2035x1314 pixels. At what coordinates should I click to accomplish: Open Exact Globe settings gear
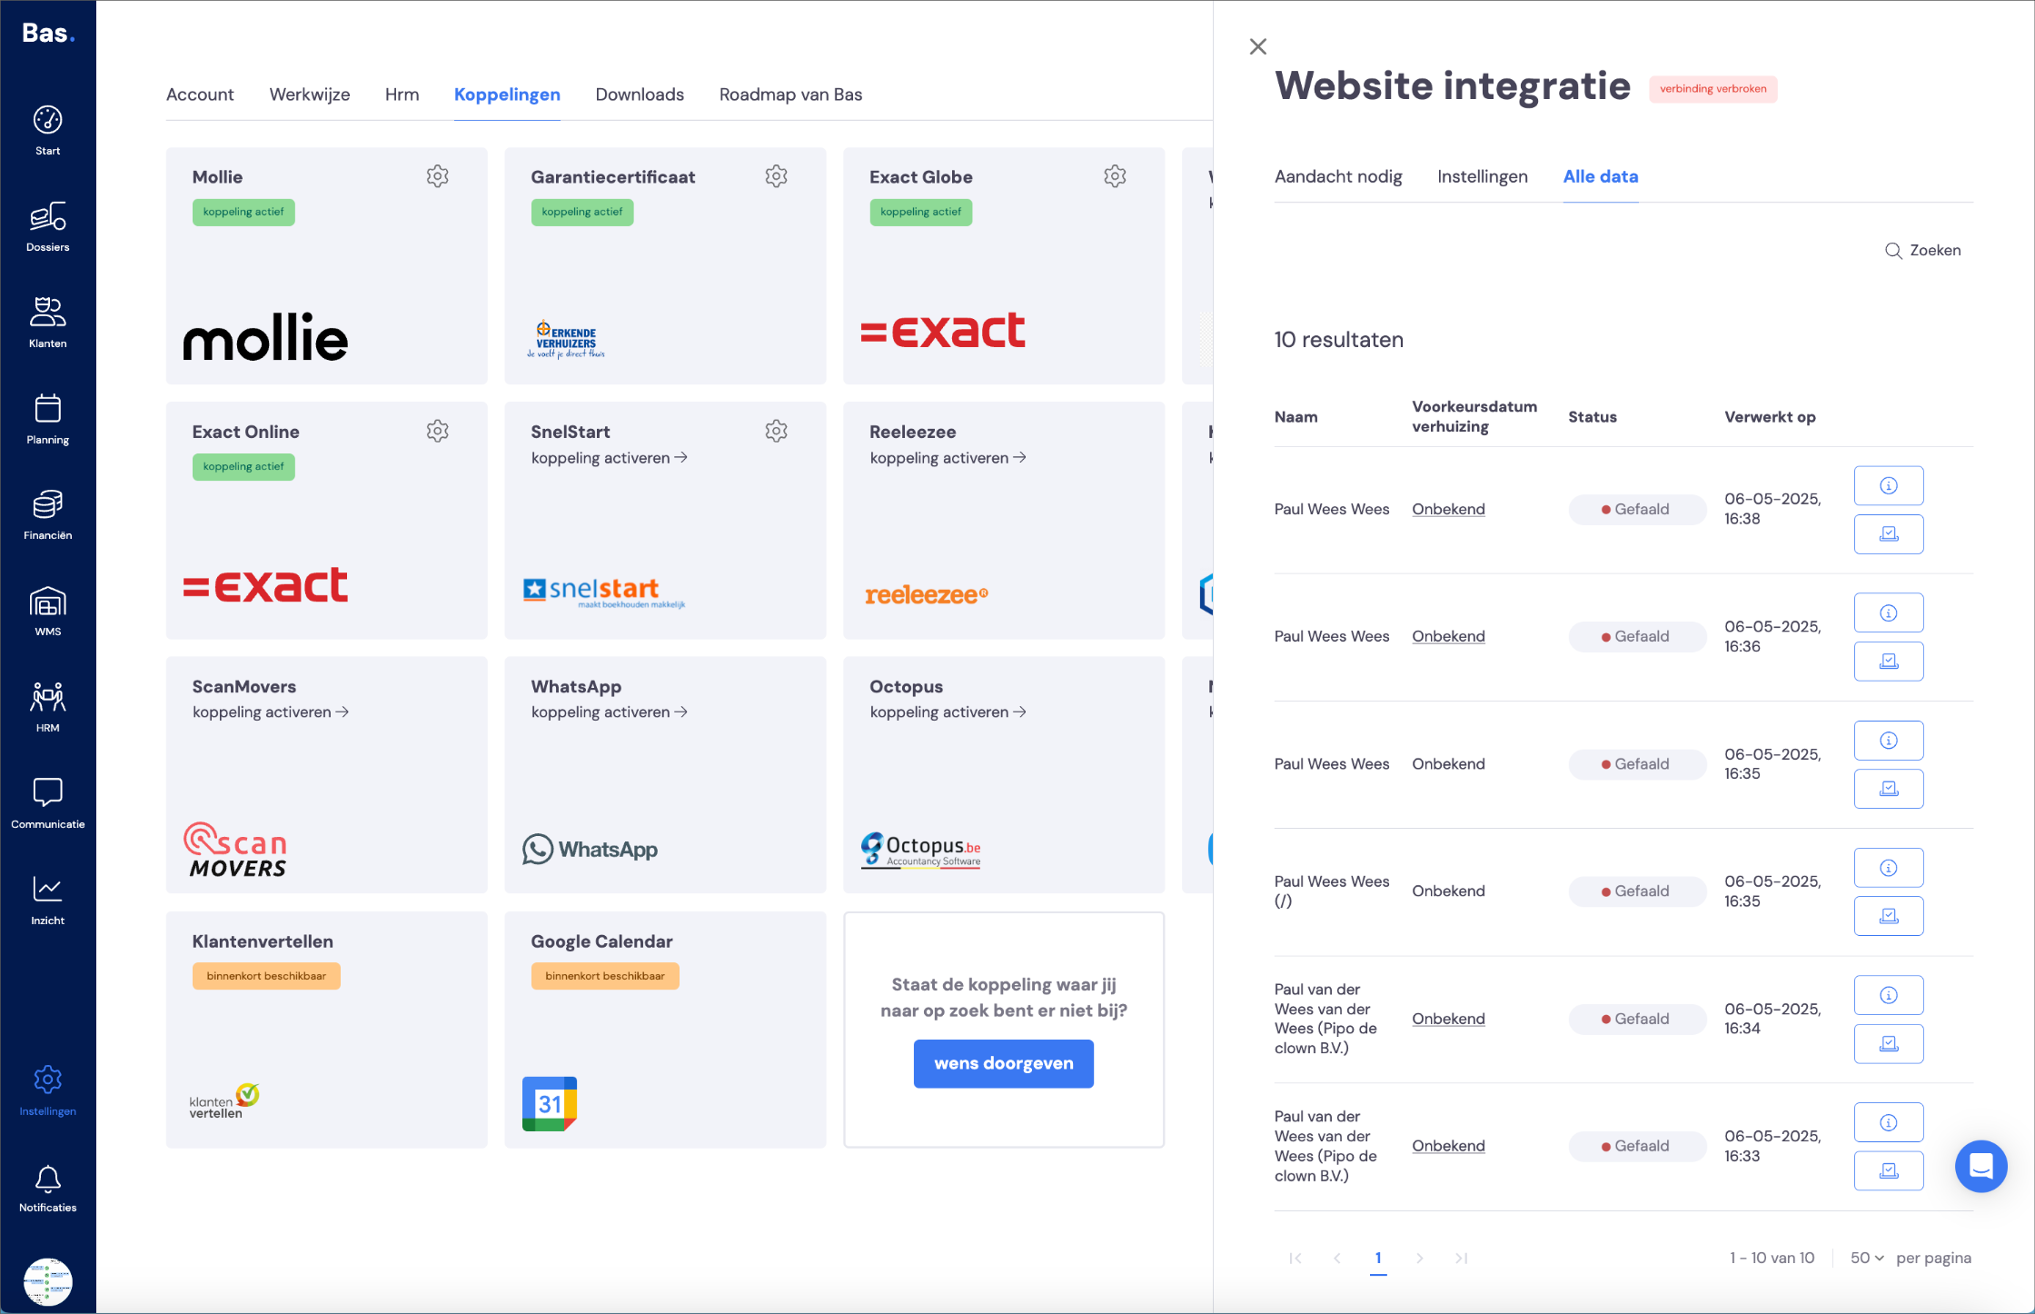(1115, 176)
